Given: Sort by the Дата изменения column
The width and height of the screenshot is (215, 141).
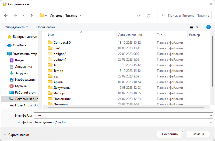Looking at the screenshot, I should click(130, 35).
